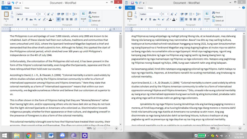Toggle Bold in the left WordPad window

[18, 19]
